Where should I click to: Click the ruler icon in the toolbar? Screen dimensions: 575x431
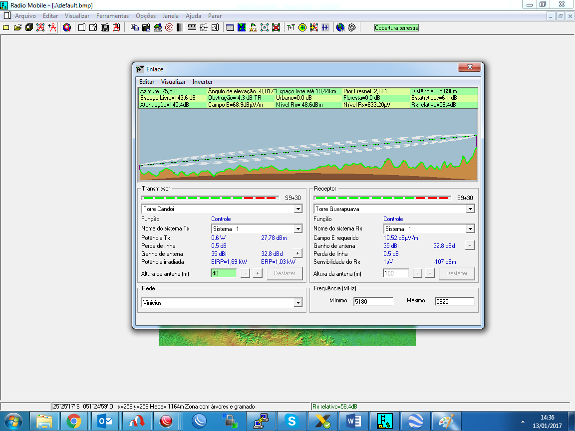[192, 28]
